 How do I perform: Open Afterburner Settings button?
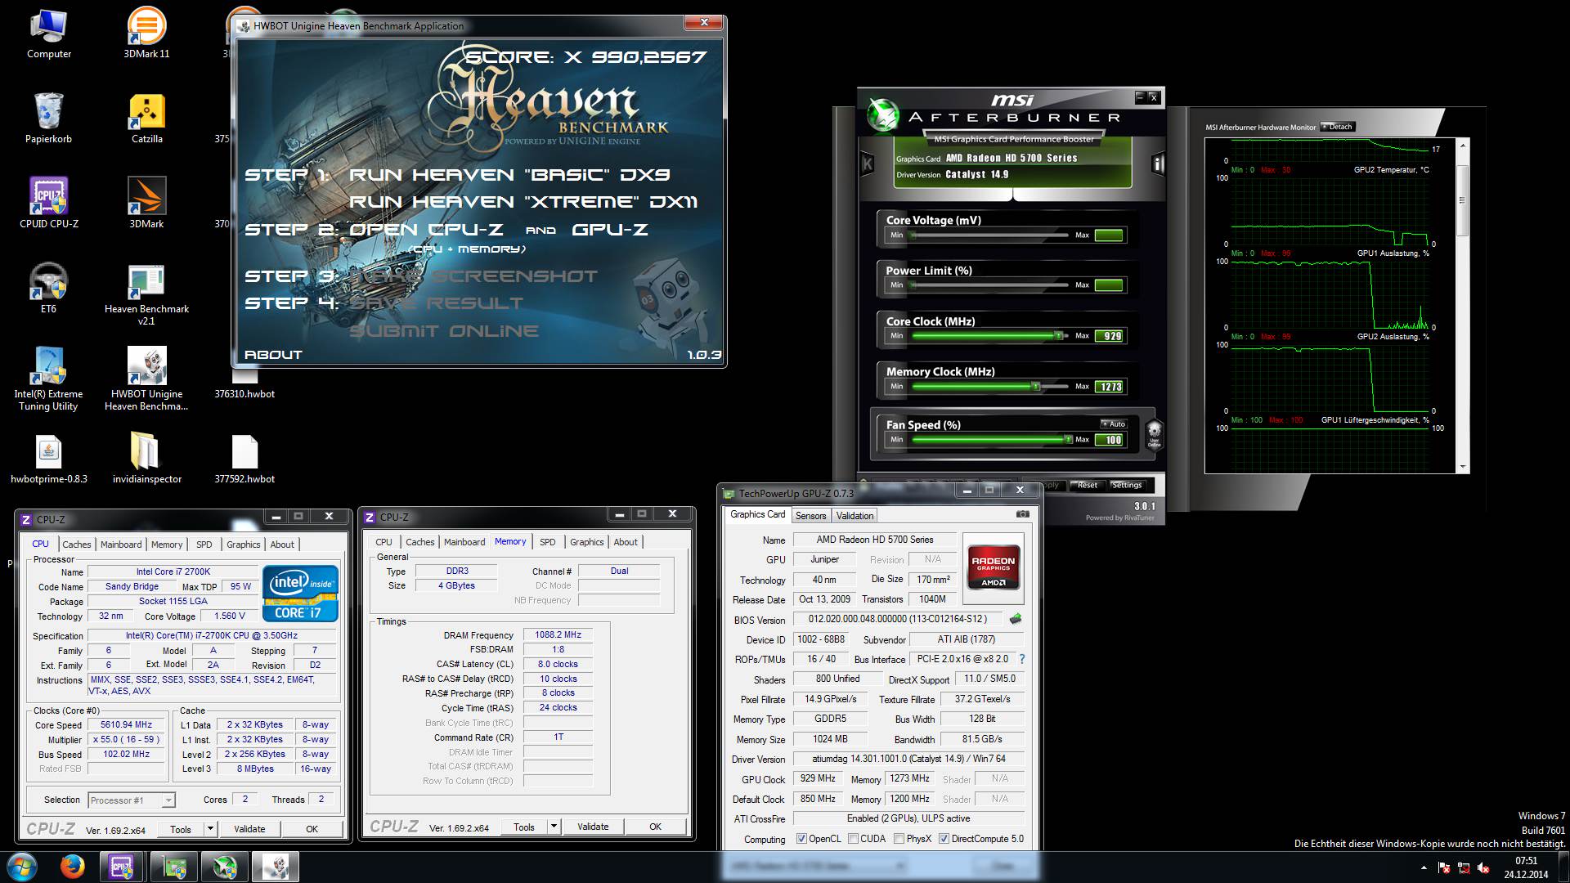[x=1126, y=485]
